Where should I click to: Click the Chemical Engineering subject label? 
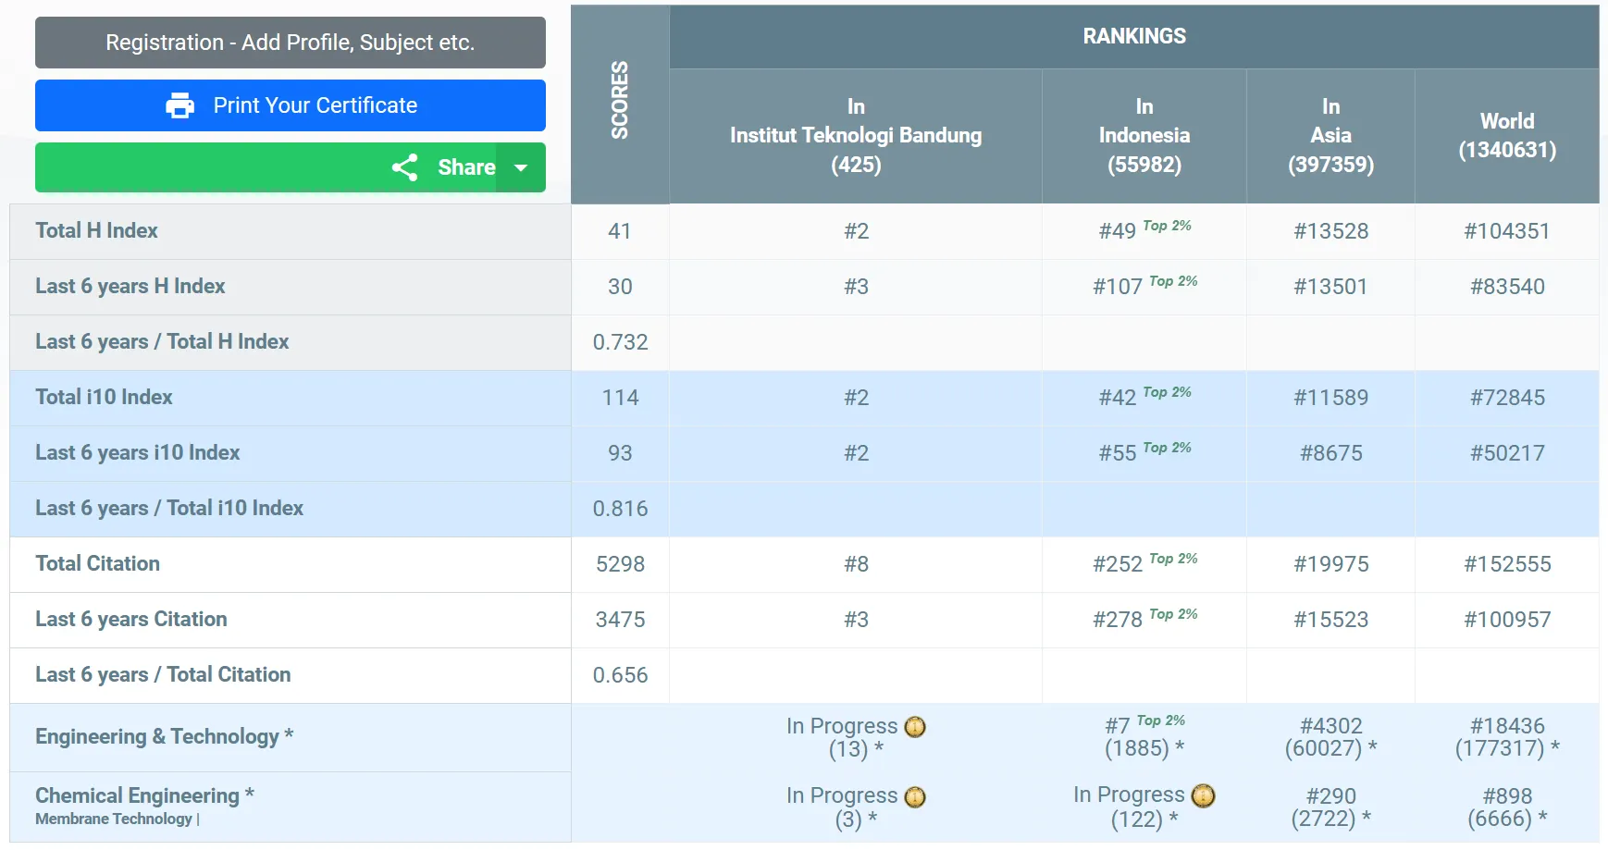tap(137, 795)
